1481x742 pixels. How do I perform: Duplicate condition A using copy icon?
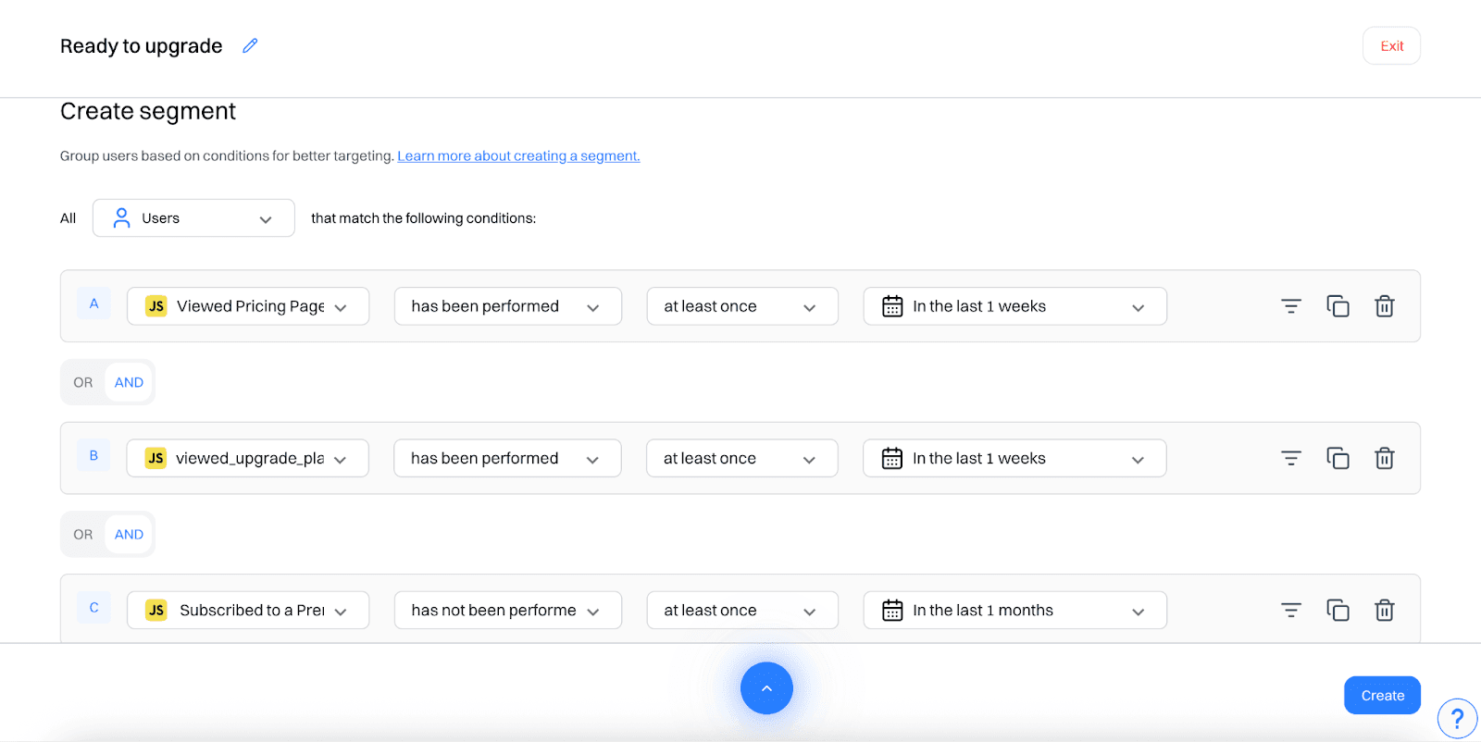[x=1338, y=306]
